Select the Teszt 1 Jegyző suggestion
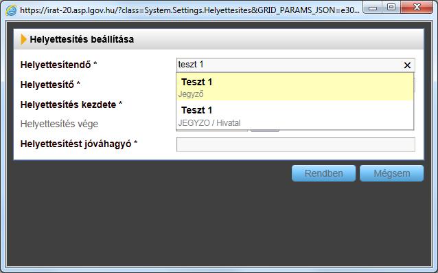 pyautogui.click(x=295, y=87)
